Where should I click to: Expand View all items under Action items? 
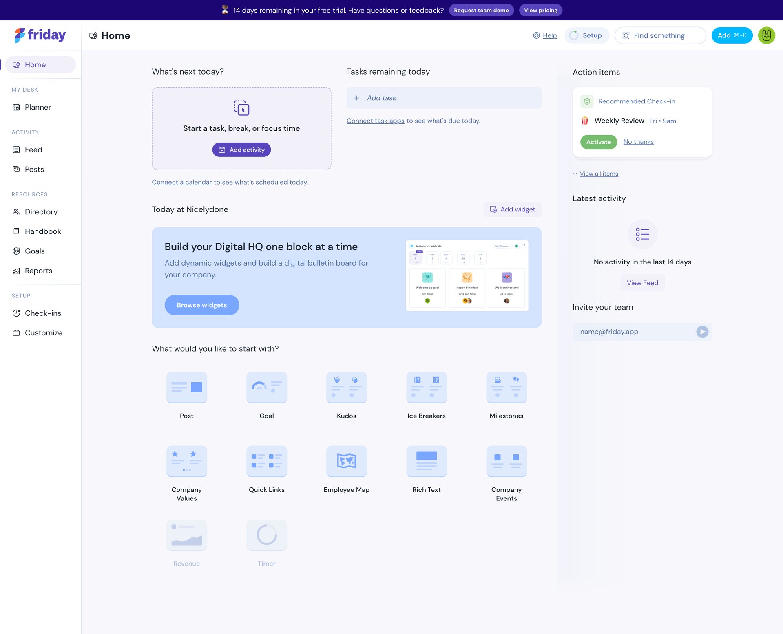tap(599, 174)
